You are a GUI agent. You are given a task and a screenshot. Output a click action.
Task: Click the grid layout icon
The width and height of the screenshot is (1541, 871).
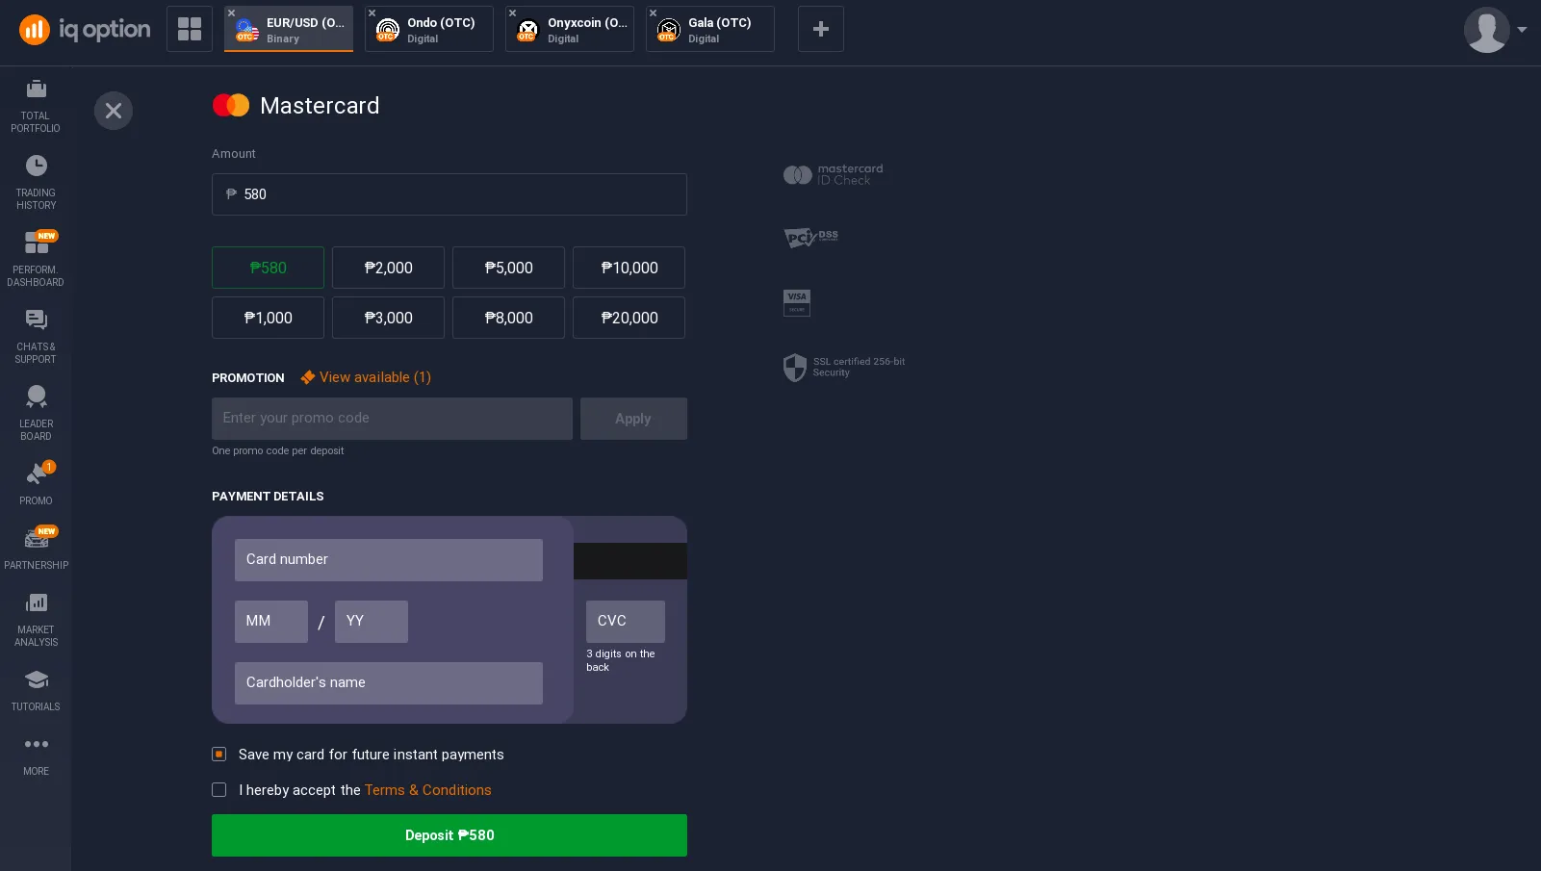190,29
